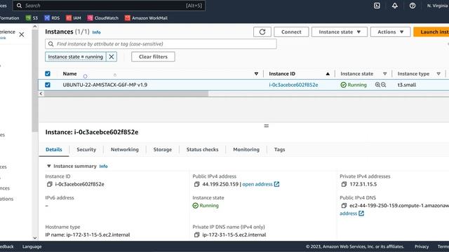This screenshot has height=252, width=449.
Task: Open the S3 shortcut icon
Action: coord(28,18)
